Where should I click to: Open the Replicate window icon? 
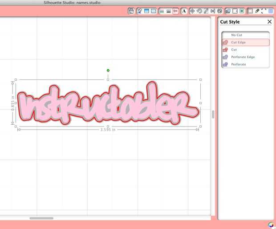[x=219, y=11]
